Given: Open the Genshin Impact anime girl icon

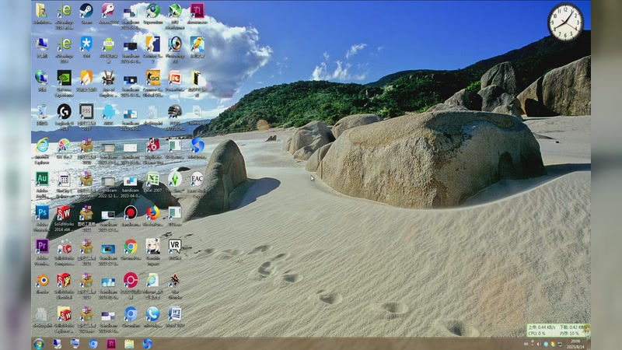Looking at the screenshot, I should pyautogui.click(x=152, y=247).
